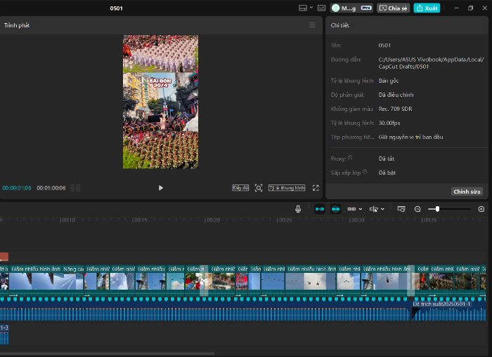The height and width of the screenshot is (357, 492).
Task: Select the 0501 name value in details
Action: click(384, 46)
